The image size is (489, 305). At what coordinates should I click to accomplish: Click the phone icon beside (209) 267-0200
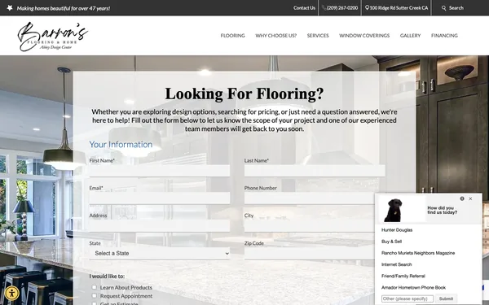[324, 8]
